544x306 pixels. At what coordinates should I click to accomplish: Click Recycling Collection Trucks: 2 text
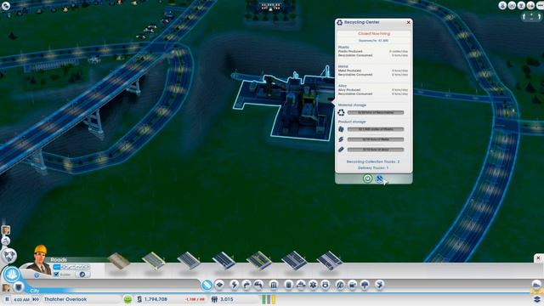[373, 161]
